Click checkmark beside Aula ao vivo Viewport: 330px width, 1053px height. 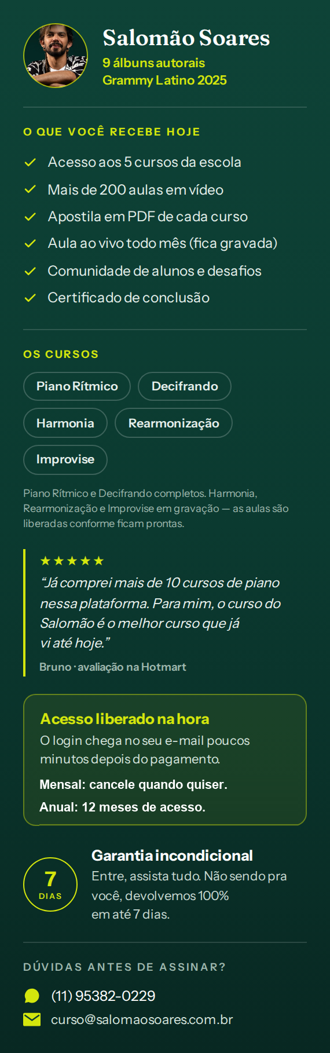30,243
